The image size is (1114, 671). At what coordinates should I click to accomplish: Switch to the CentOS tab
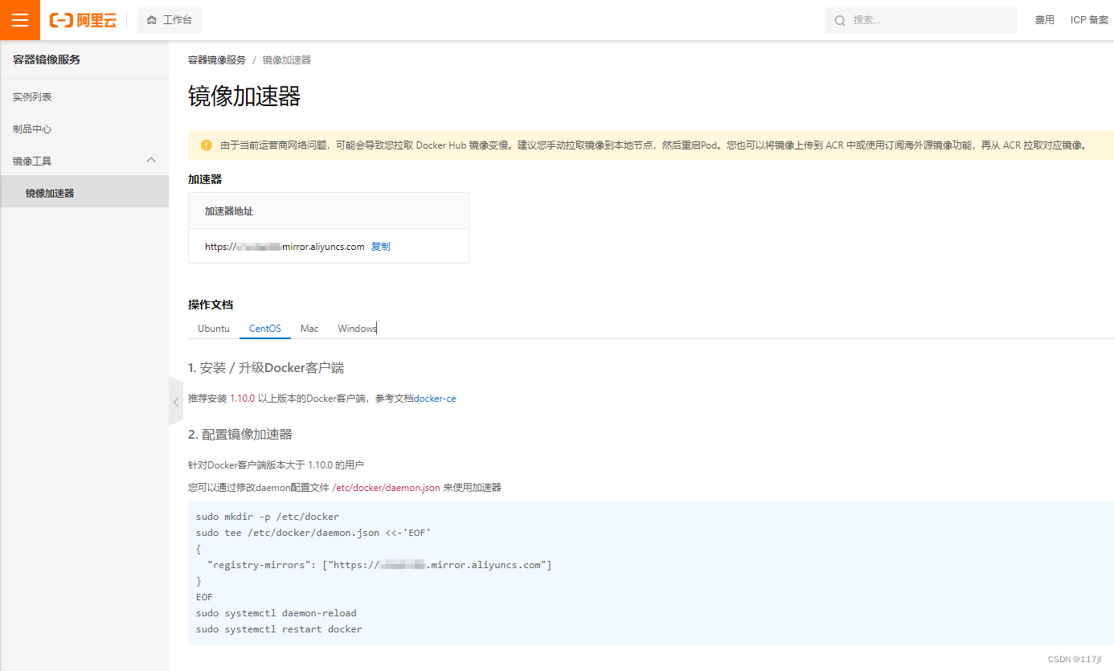[x=265, y=329]
